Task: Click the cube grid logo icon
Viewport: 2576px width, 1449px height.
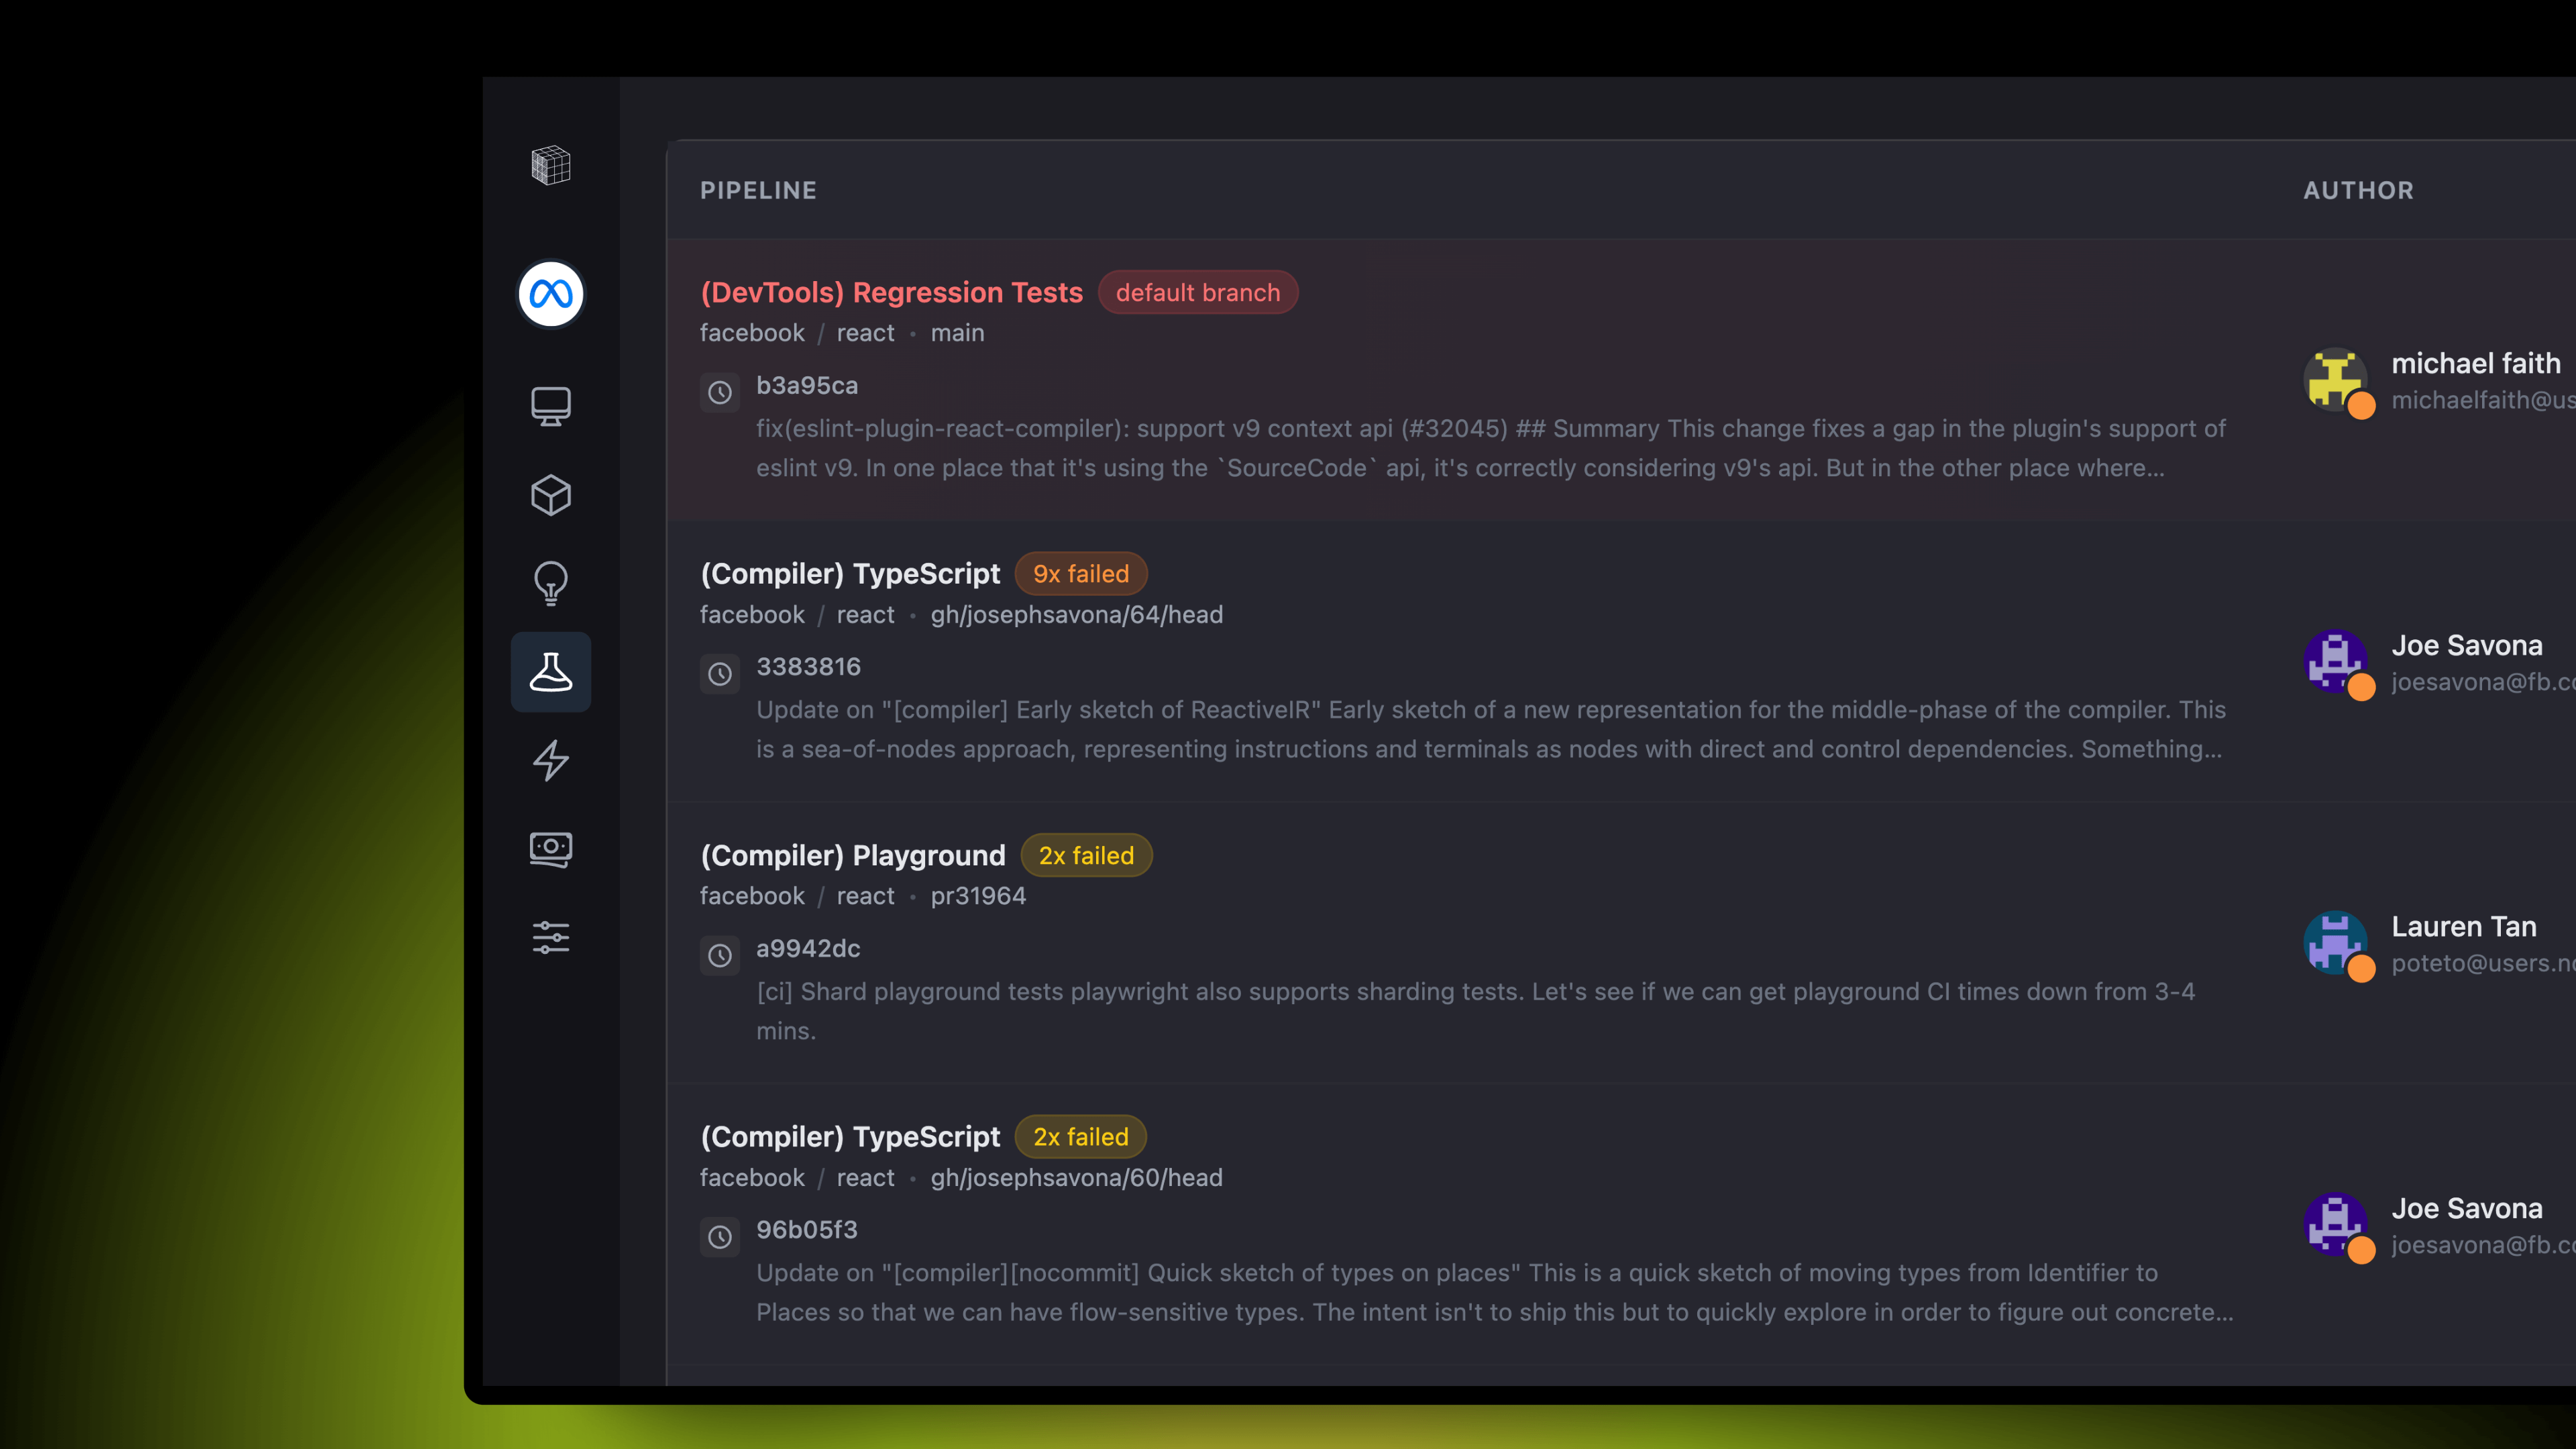Action: (550, 165)
